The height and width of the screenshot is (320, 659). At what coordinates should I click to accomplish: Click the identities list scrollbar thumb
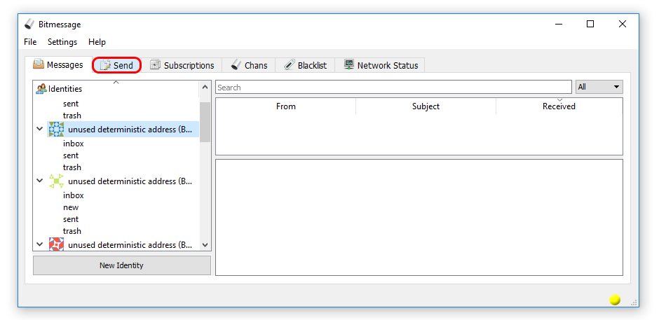tap(205, 123)
